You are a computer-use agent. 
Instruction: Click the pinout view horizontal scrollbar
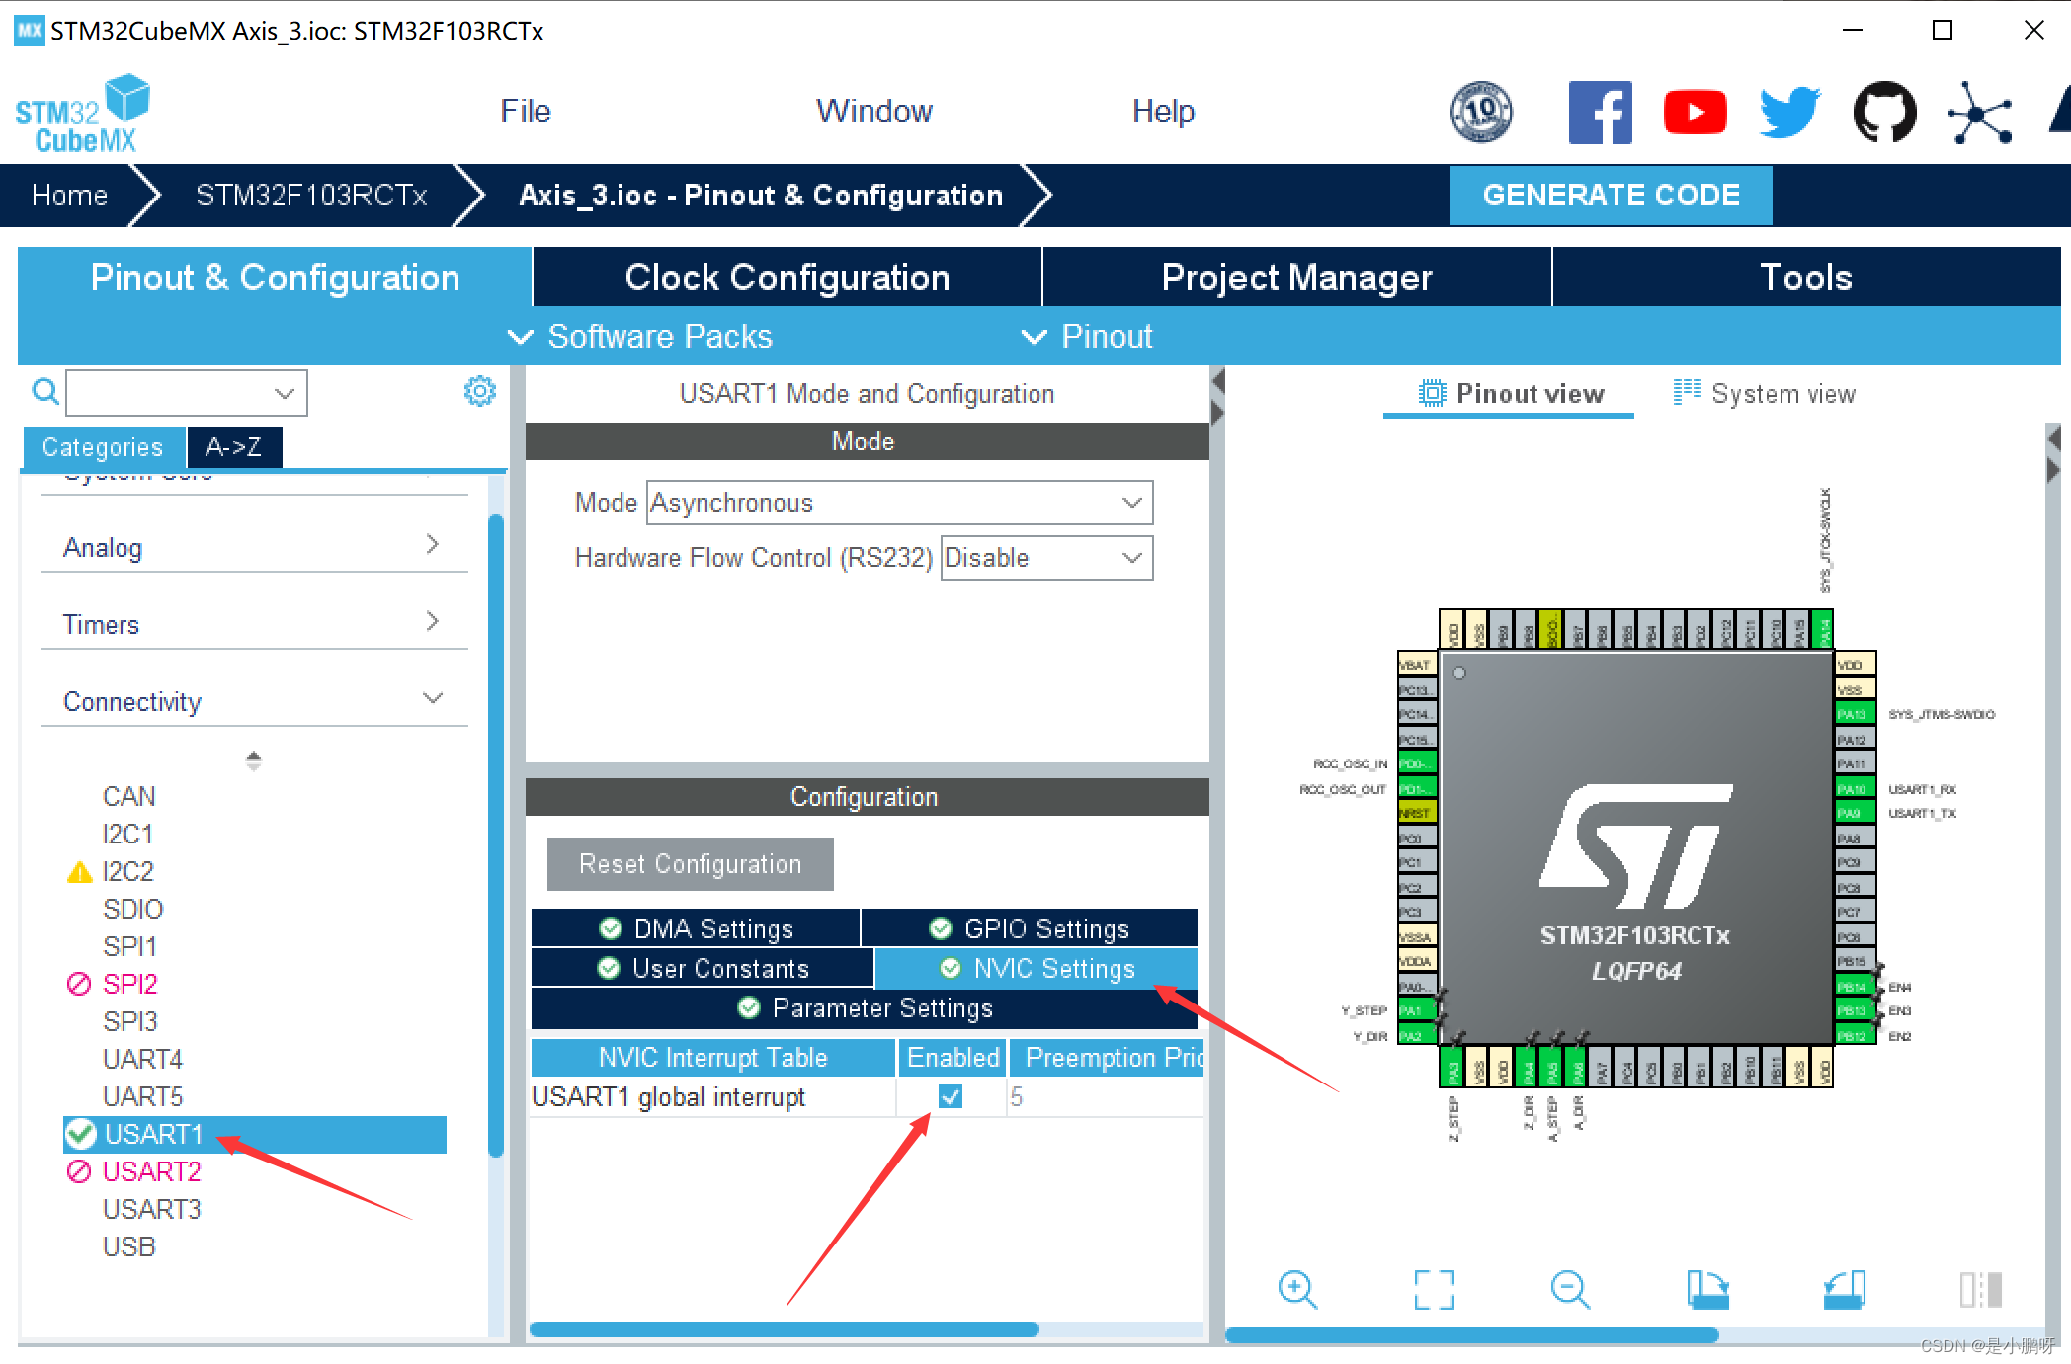point(1472,1335)
